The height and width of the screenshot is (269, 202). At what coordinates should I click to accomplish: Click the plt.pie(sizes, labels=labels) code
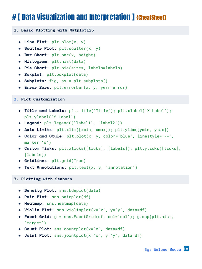coord(87,68)
